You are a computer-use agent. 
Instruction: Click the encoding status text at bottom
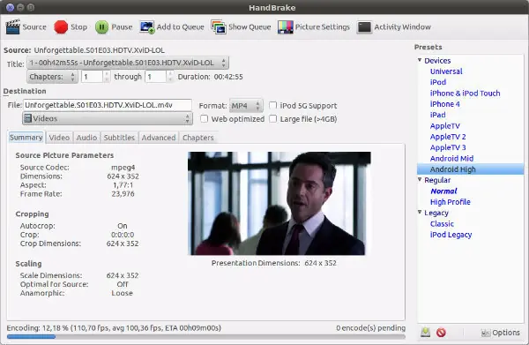pos(114,327)
